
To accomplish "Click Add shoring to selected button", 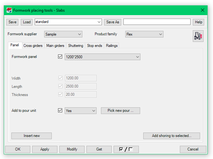I will pos(172,136).
